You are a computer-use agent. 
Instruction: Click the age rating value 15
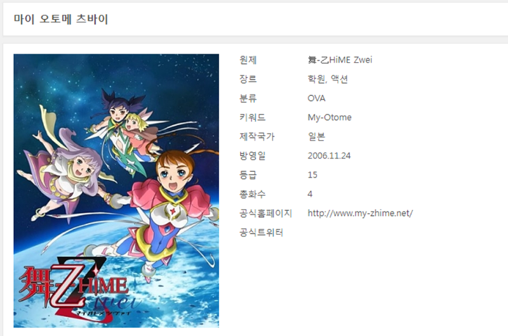click(312, 175)
